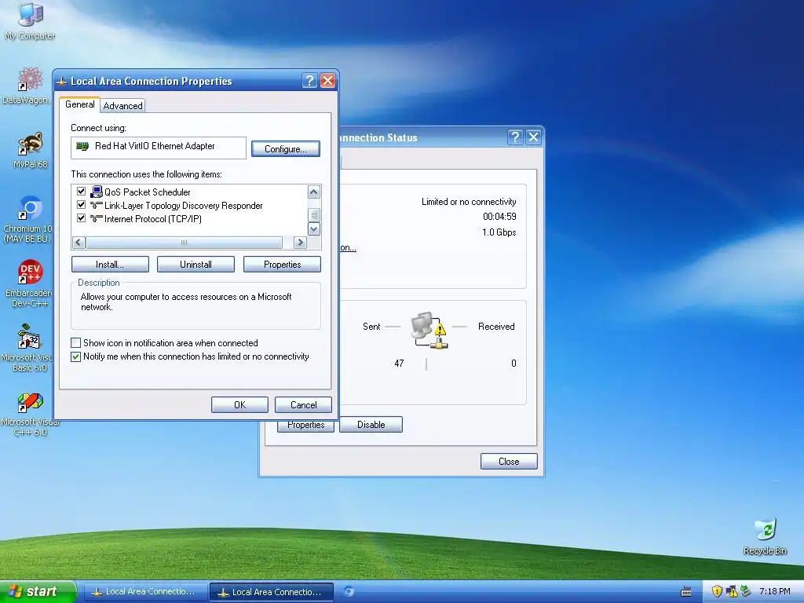Uncheck the Internet Protocol (TCP/IP) checkbox
The image size is (804, 603).
(x=81, y=218)
